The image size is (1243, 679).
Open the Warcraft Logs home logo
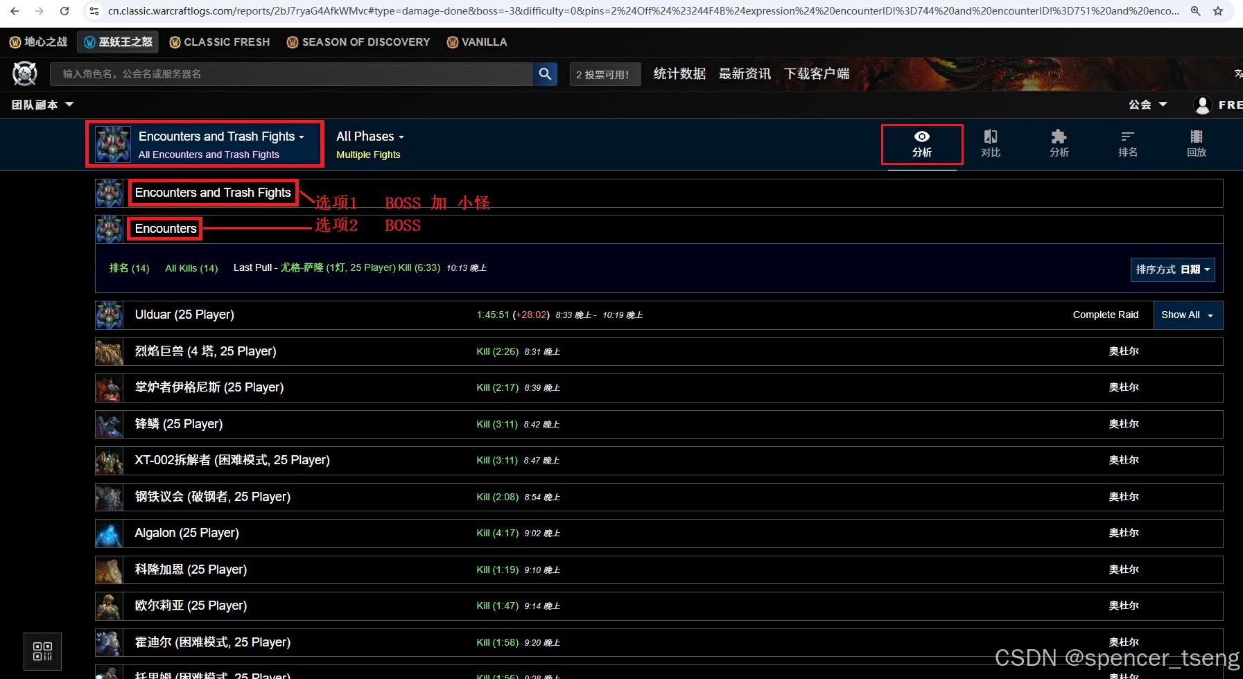(x=25, y=73)
